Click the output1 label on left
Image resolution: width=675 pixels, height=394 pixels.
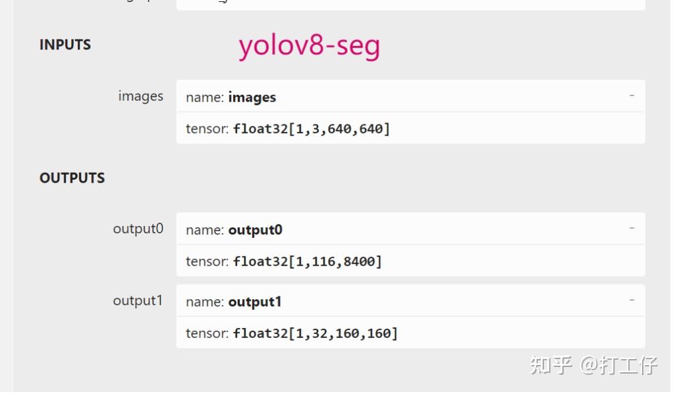[138, 300]
